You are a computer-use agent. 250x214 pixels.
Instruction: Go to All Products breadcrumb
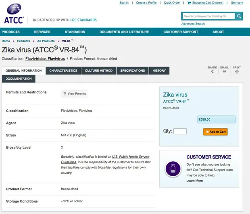[46, 41]
